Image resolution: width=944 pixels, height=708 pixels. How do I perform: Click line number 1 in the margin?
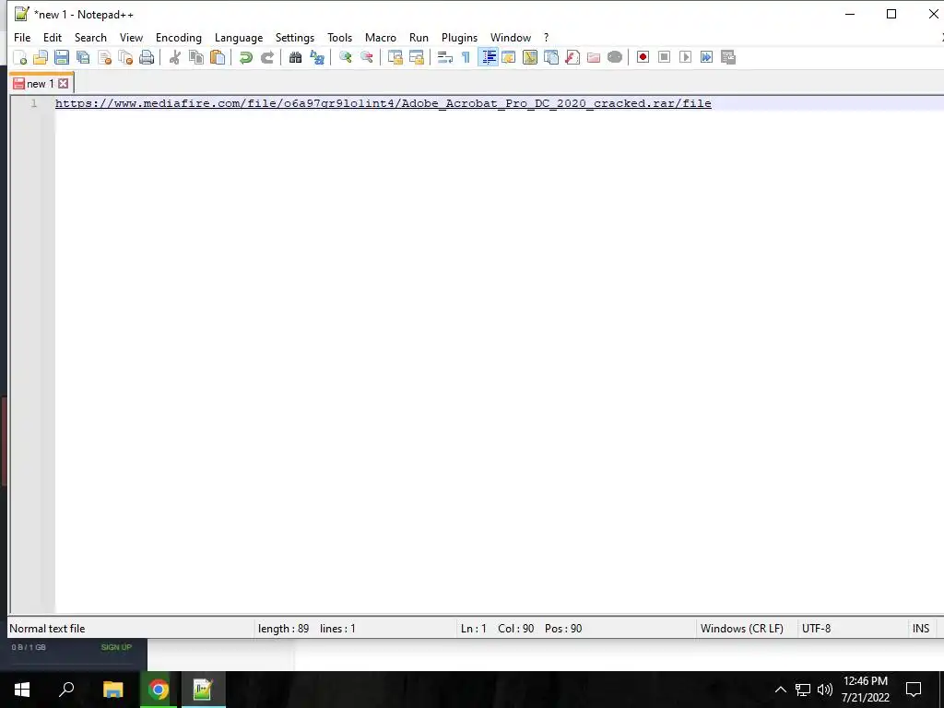pyautogui.click(x=34, y=103)
